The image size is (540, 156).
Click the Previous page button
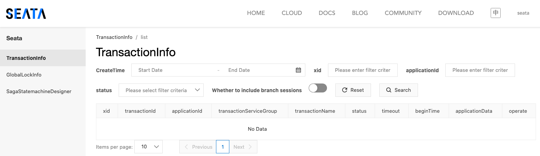pos(198,147)
